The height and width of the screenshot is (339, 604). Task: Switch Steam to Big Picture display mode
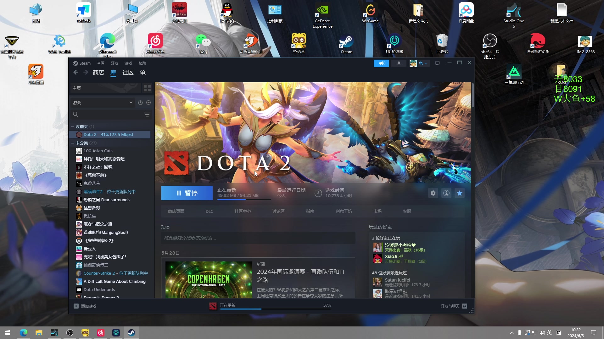[x=437, y=63]
